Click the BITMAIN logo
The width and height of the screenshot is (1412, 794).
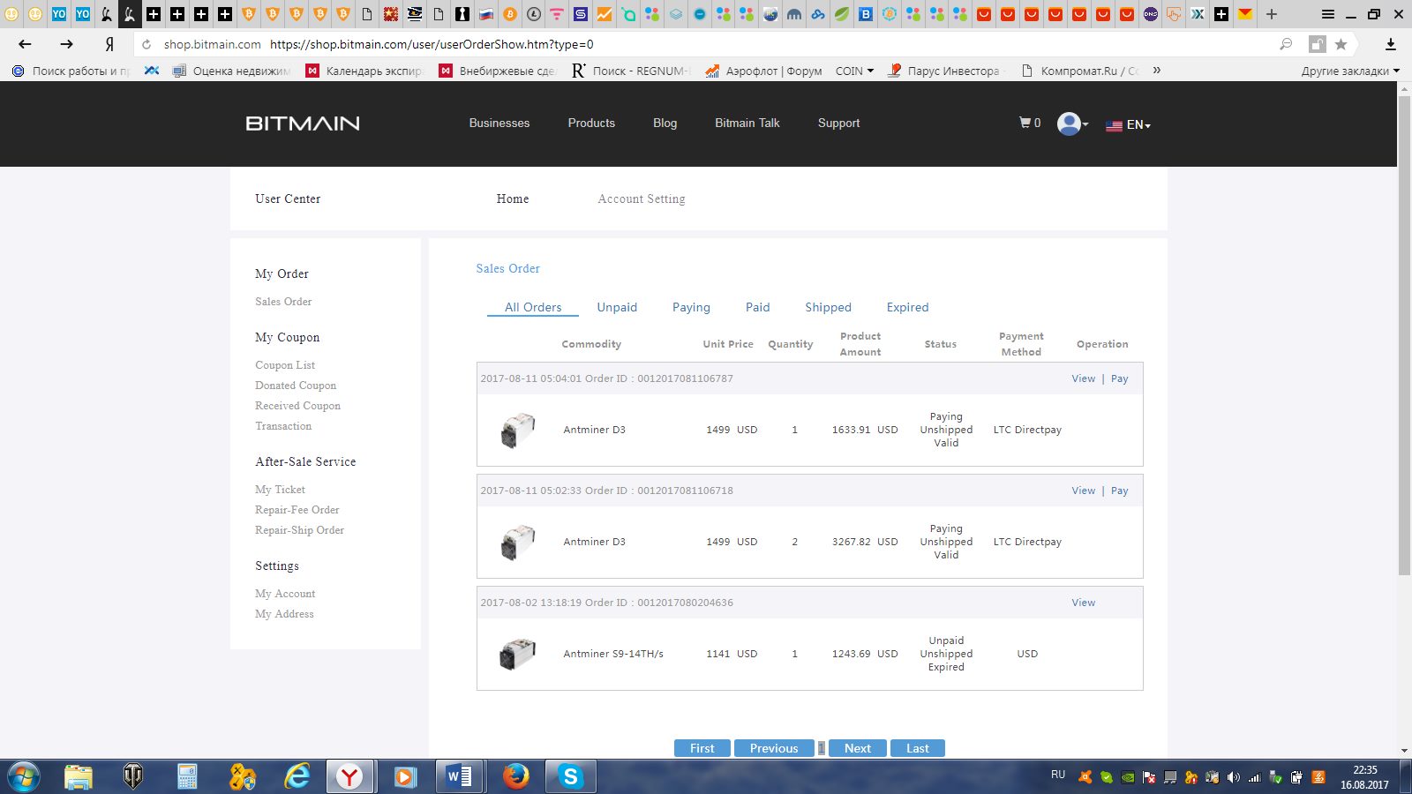coord(303,124)
